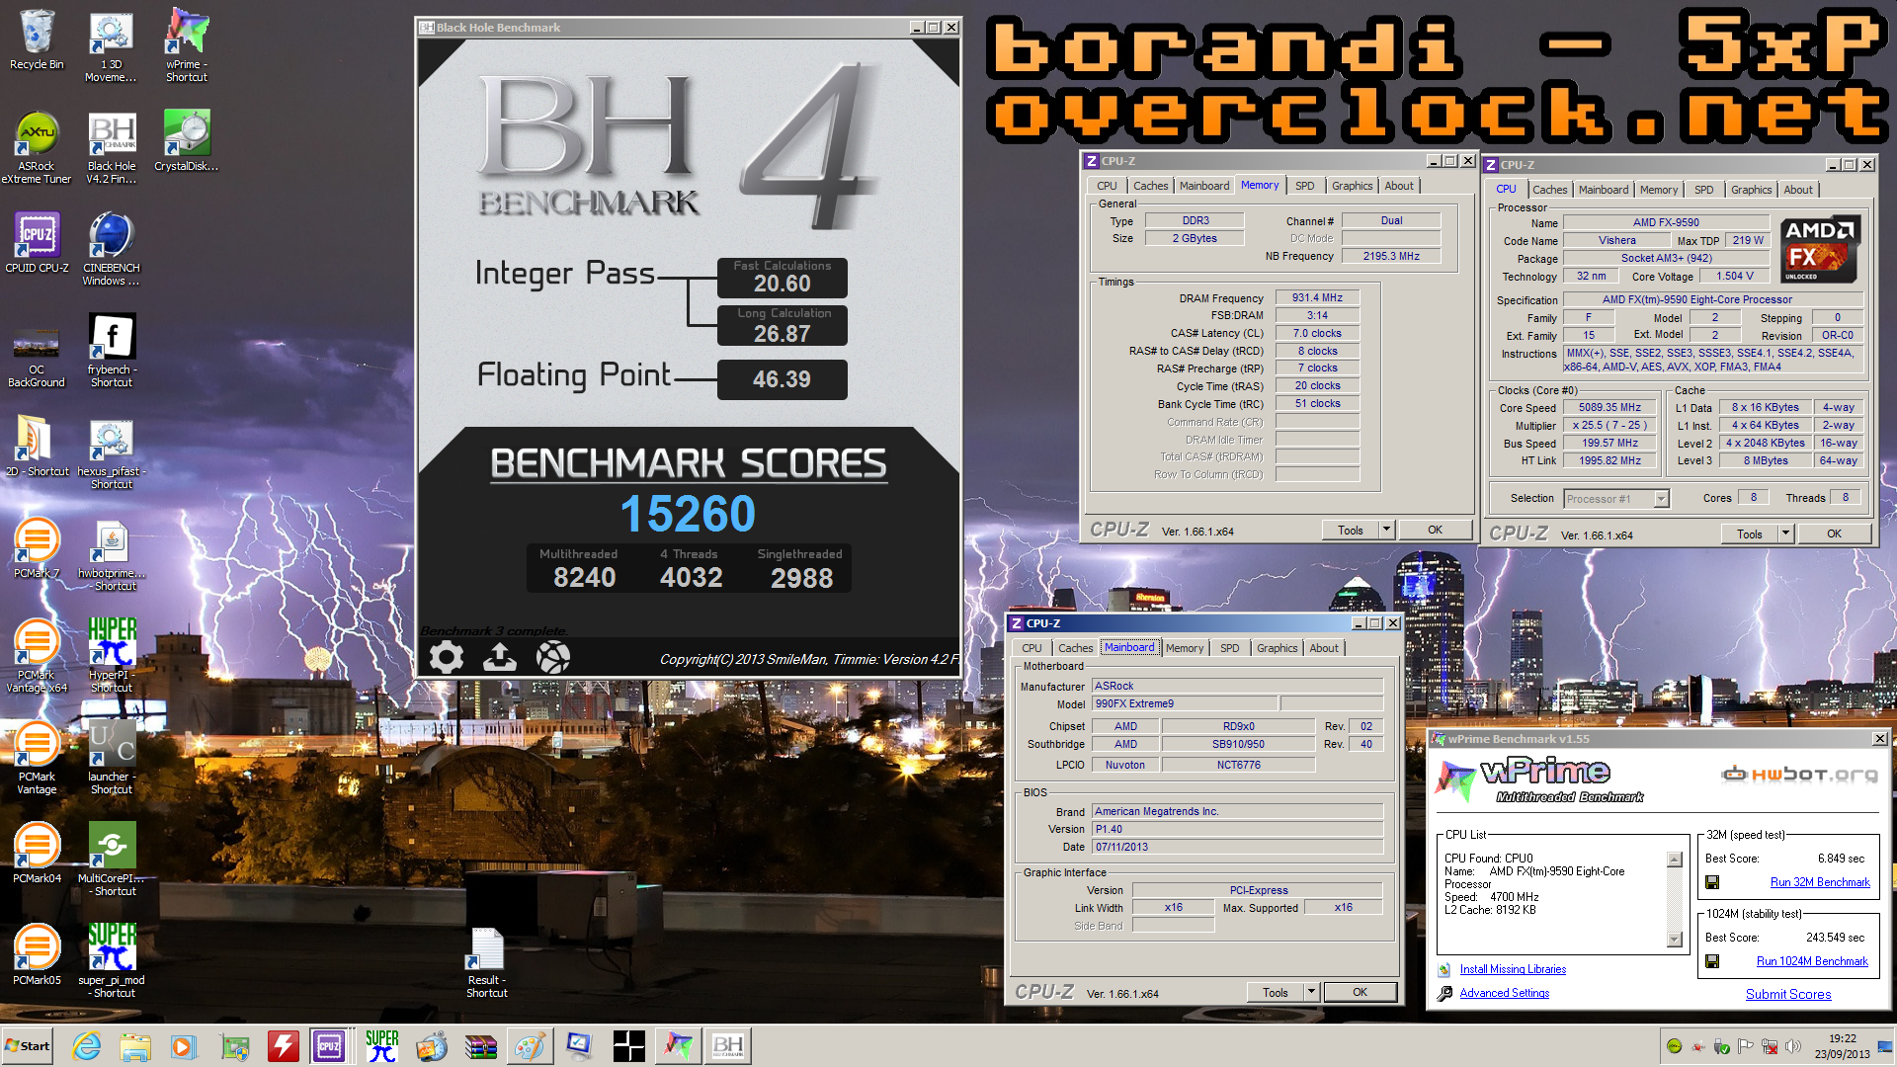Open Internet Explorer from the taskbar
The image size is (1897, 1067).
click(87, 1045)
